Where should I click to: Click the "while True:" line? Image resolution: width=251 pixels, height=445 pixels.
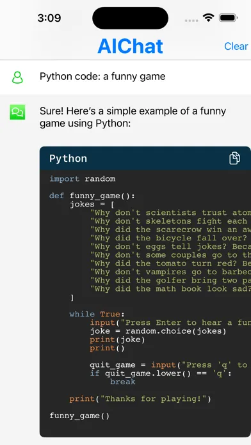[97, 314]
